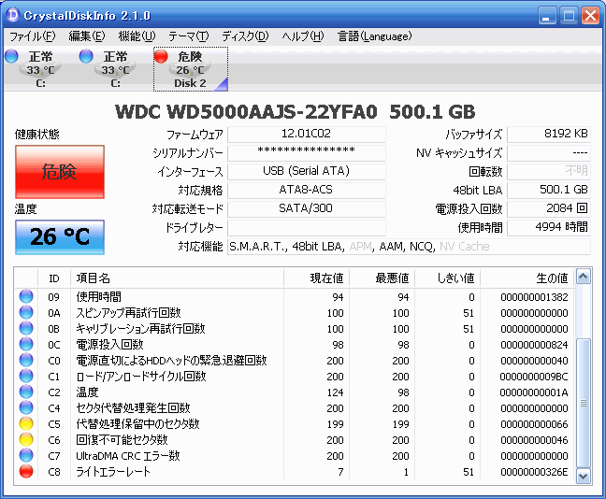Click the 48bit LBA field 500.1 GB

pos(549,190)
